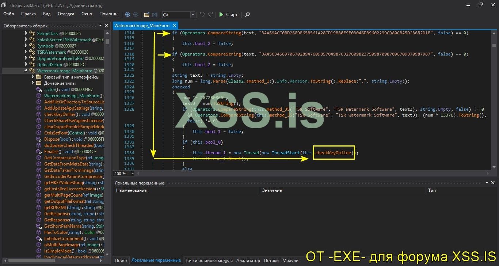Viewport: 499px width, 266px height.
Task: Open the Вид menu
Action: pos(47,14)
